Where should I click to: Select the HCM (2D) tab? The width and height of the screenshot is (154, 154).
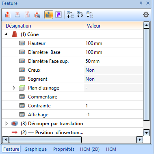click(x=90, y=149)
